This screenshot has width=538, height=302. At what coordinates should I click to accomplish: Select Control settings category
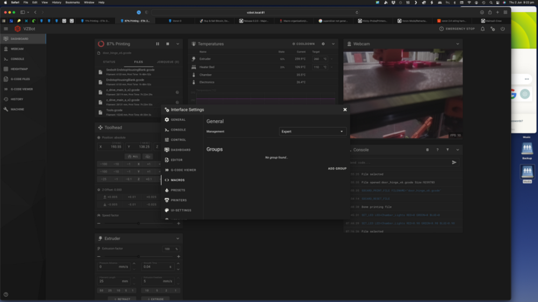point(182,140)
